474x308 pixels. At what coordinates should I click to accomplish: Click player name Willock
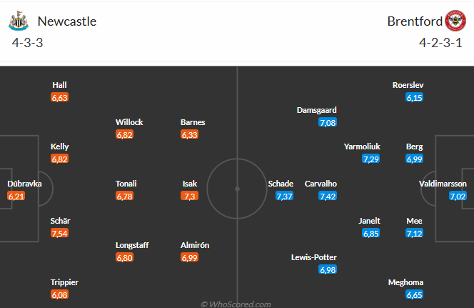click(129, 122)
